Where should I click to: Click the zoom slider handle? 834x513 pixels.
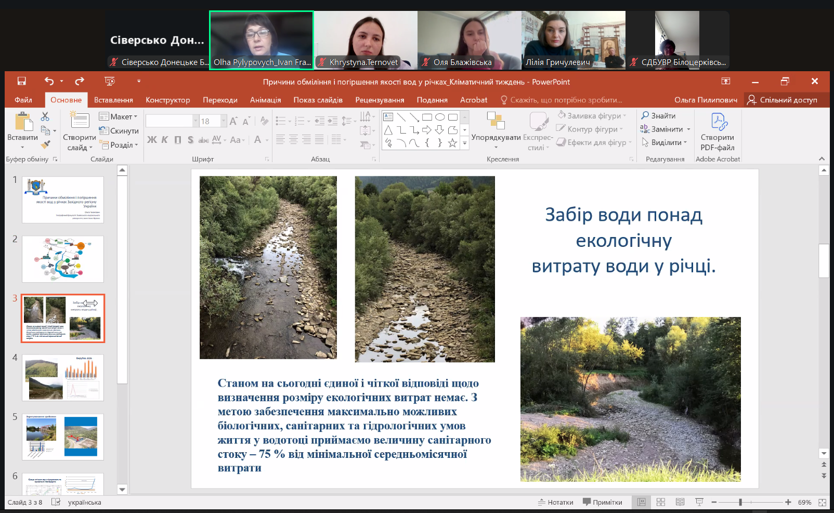point(740,502)
